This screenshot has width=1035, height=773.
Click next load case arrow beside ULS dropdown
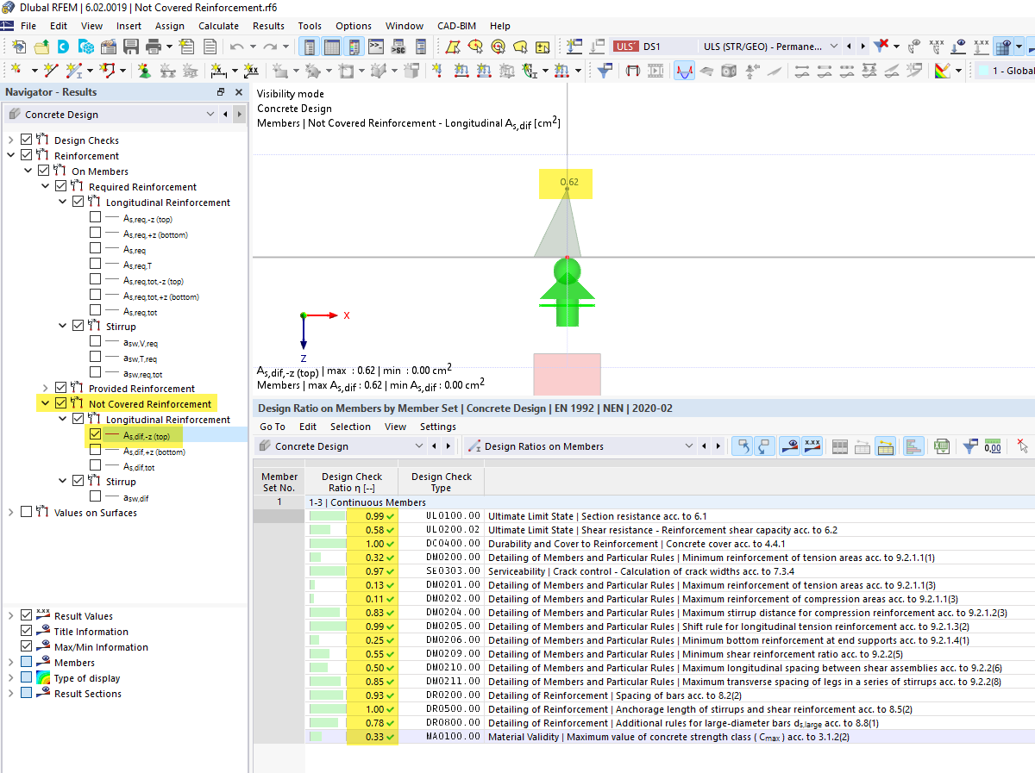(x=862, y=47)
